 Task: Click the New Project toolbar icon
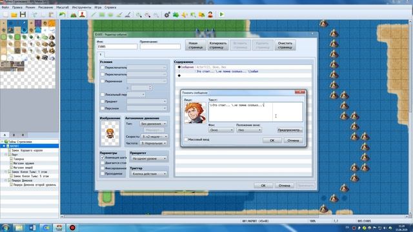point(5,15)
